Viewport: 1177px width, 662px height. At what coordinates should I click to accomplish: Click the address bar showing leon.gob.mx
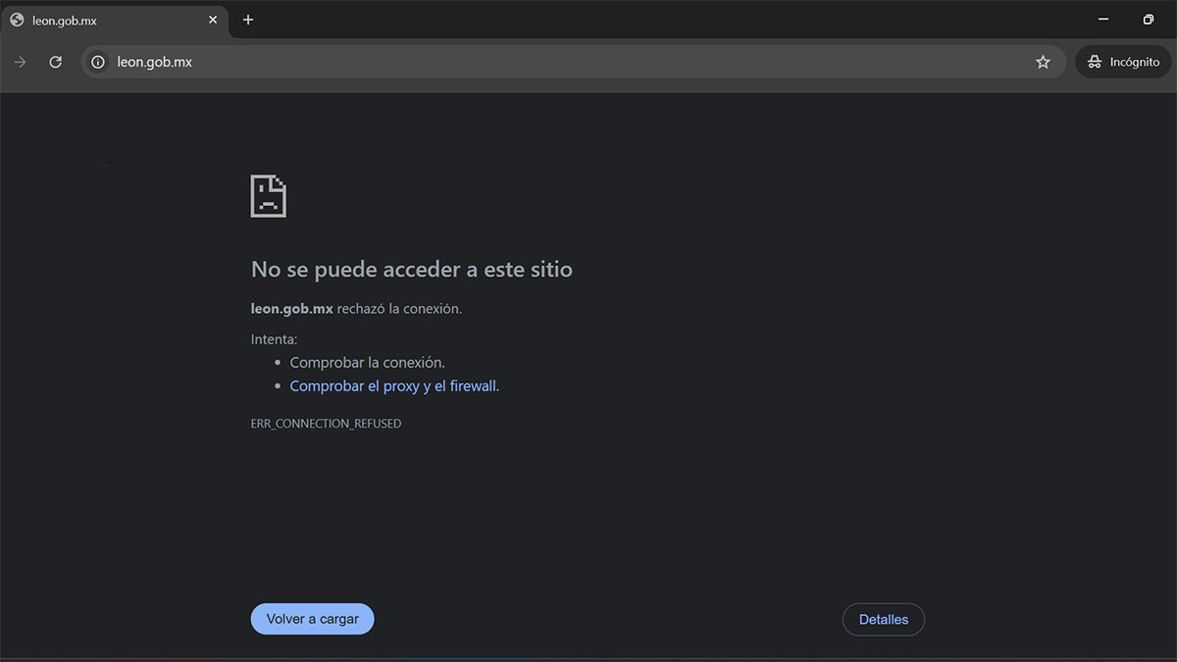pyautogui.click(x=574, y=62)
